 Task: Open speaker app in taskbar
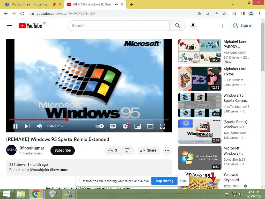tap(53, 194)
